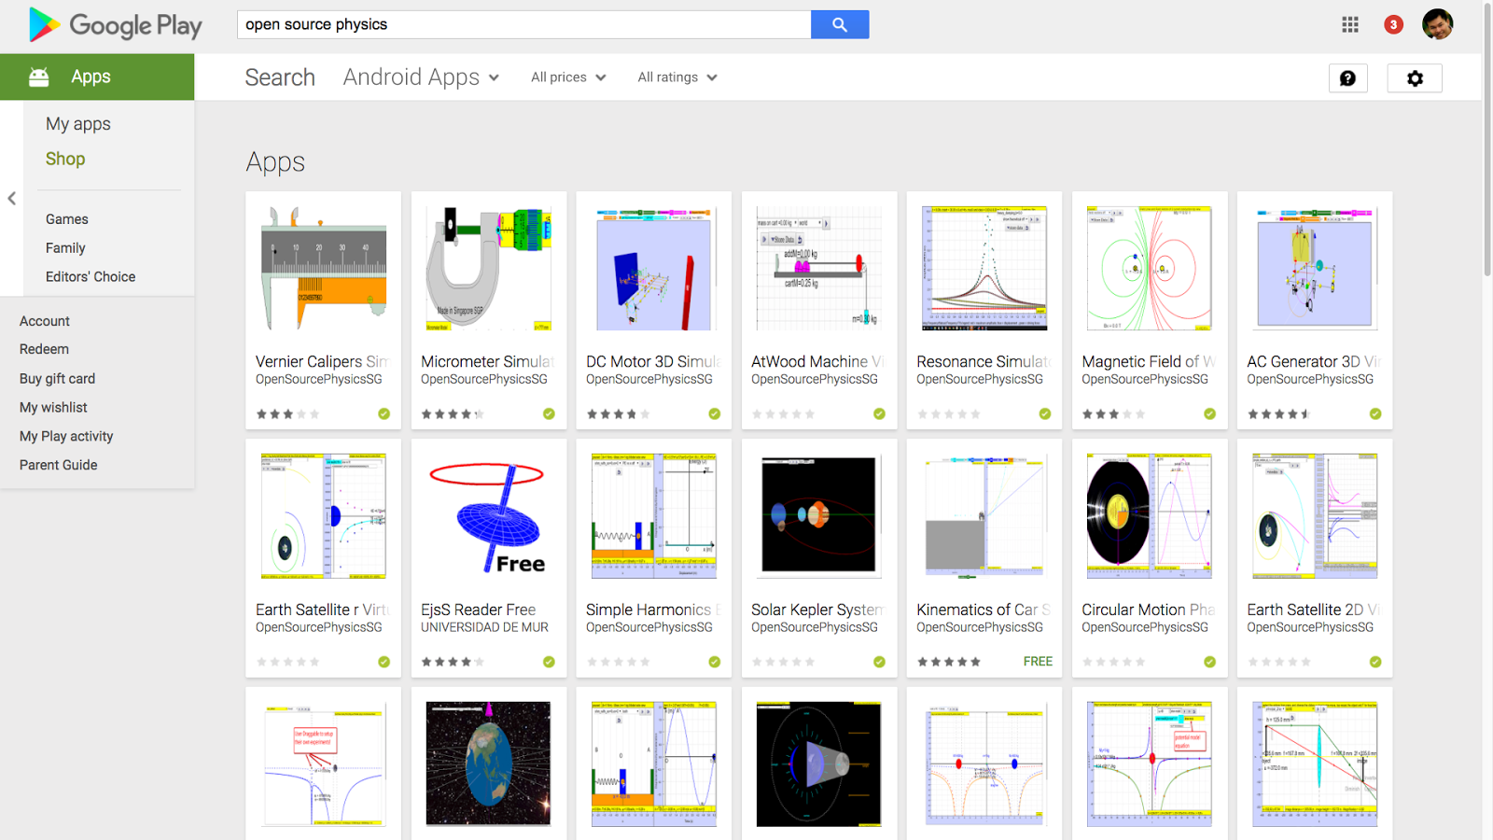The height and width of the screenshot is (840, 1493).
Task: Click Buy gift card link
Action: pos(57,379)
